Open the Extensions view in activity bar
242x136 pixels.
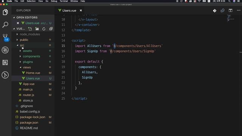pyautogui.click(x=5, y=62)
